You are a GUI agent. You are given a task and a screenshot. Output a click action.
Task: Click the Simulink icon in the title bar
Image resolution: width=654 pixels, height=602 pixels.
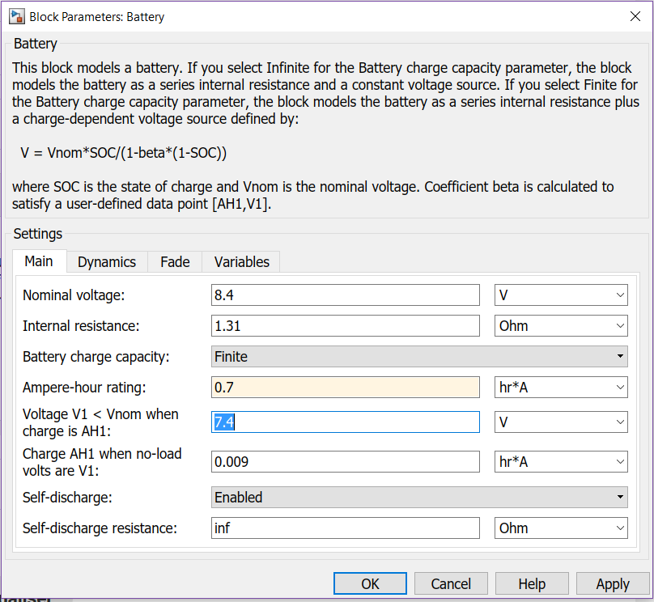click(x=15, y=16)
